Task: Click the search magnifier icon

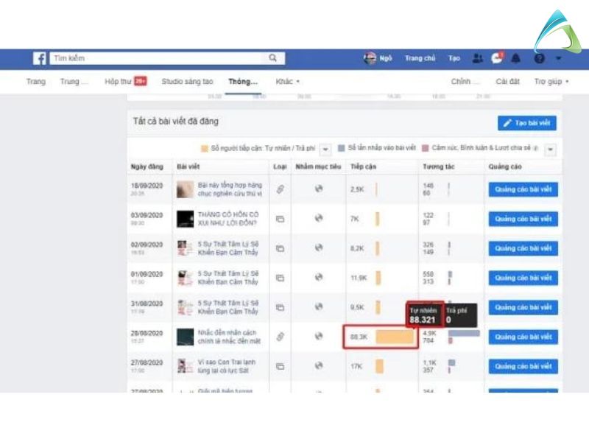Action: click(x=272, y=58)
